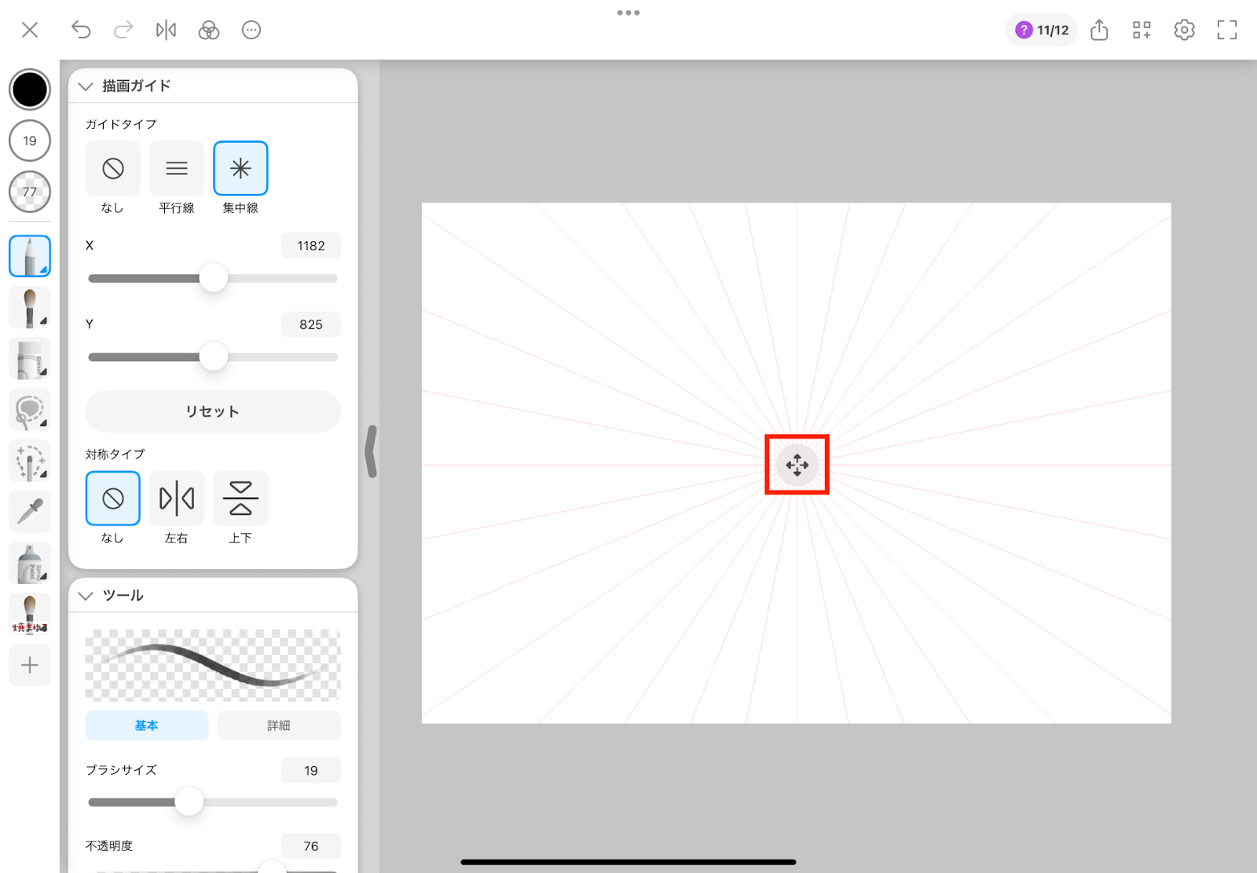Tap the guide center move handle on canvas

click(x=797, y=465)
